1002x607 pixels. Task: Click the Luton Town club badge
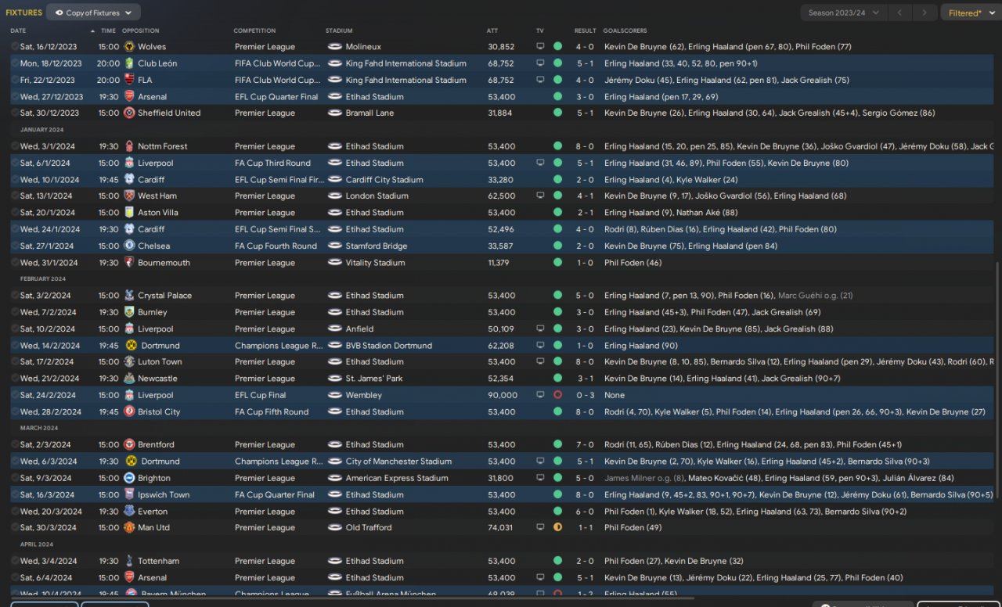point(129,362)
